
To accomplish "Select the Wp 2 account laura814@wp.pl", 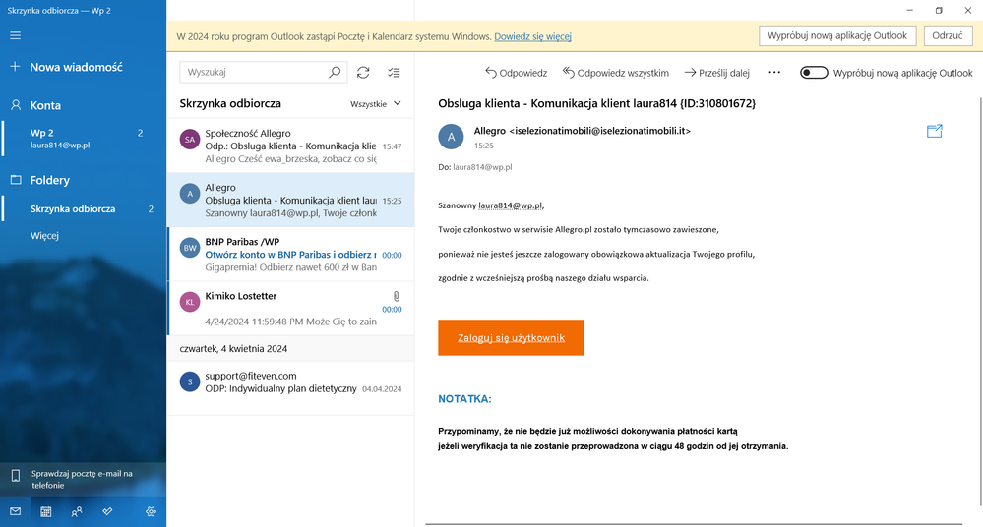I will tap(83, 139).
